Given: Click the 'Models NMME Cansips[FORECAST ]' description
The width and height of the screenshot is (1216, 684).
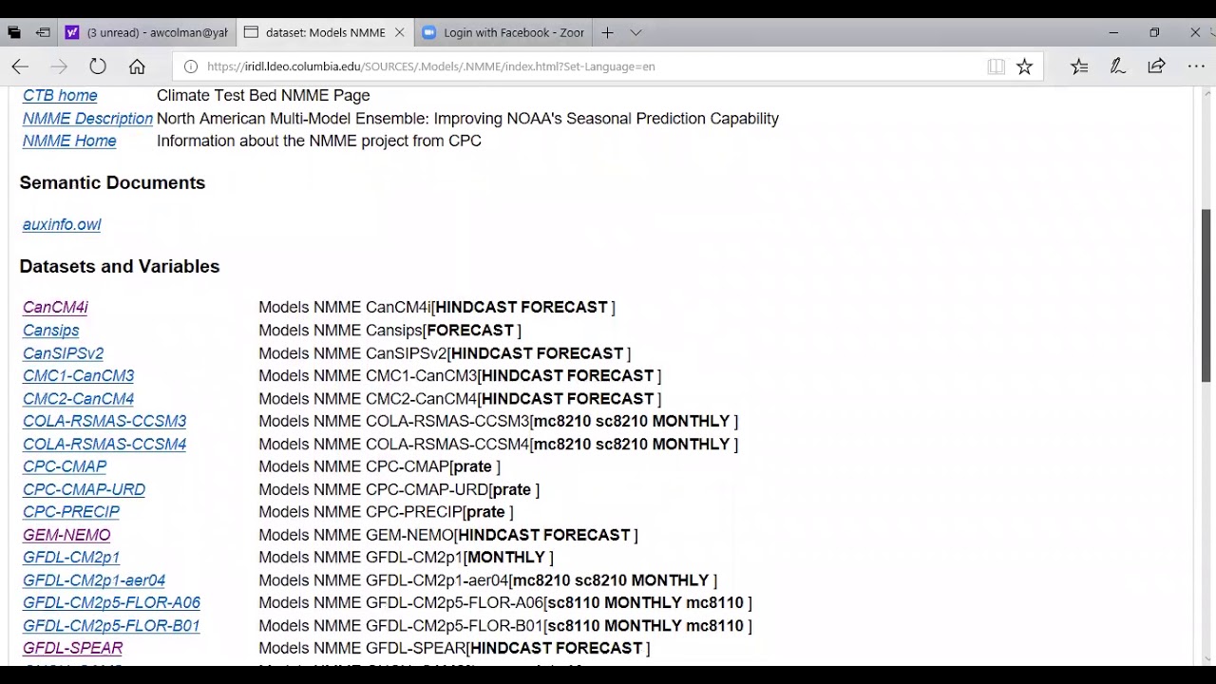Looking at the screenshot, I should pyautogui.click(x=389, y=331).
